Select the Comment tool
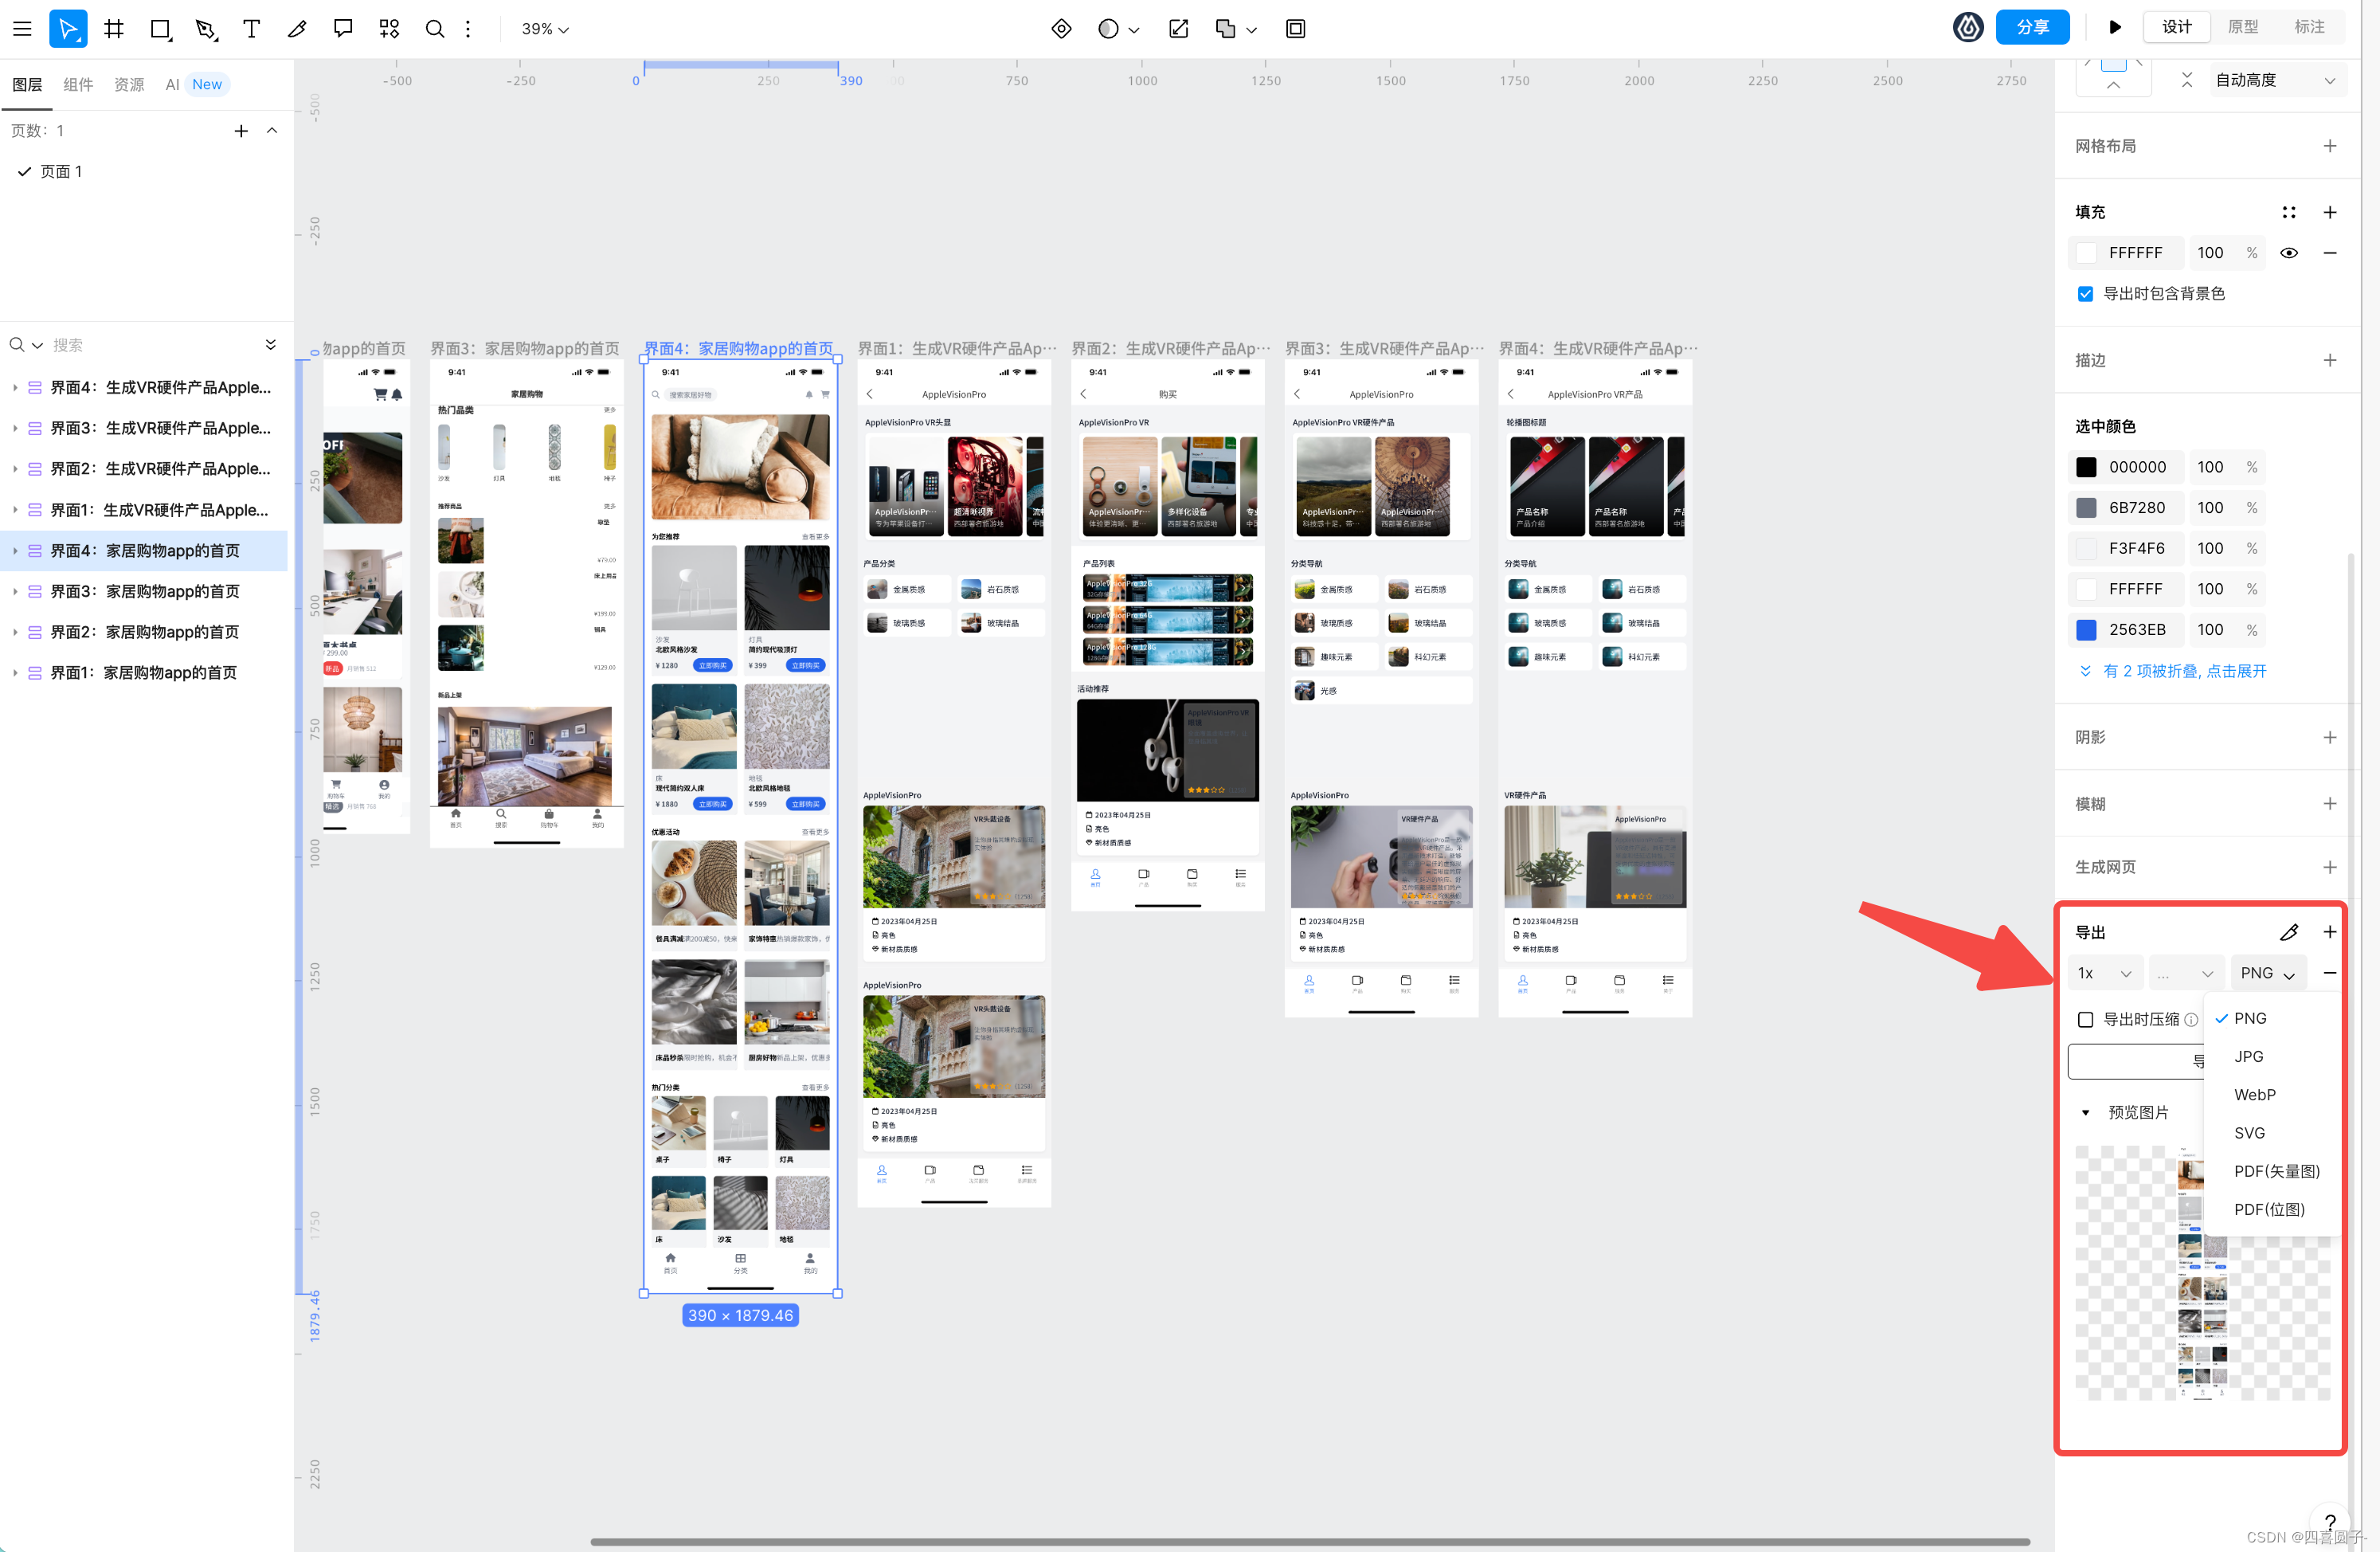This screenshot has width=2380, height=1552. click(x=343, y=28)
